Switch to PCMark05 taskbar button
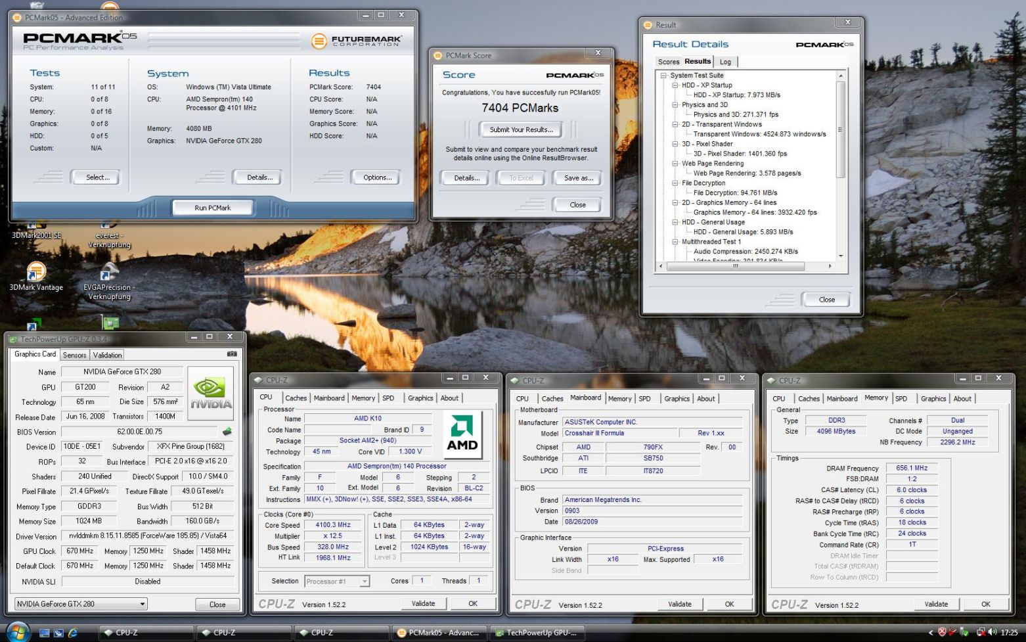 [439, 633]
